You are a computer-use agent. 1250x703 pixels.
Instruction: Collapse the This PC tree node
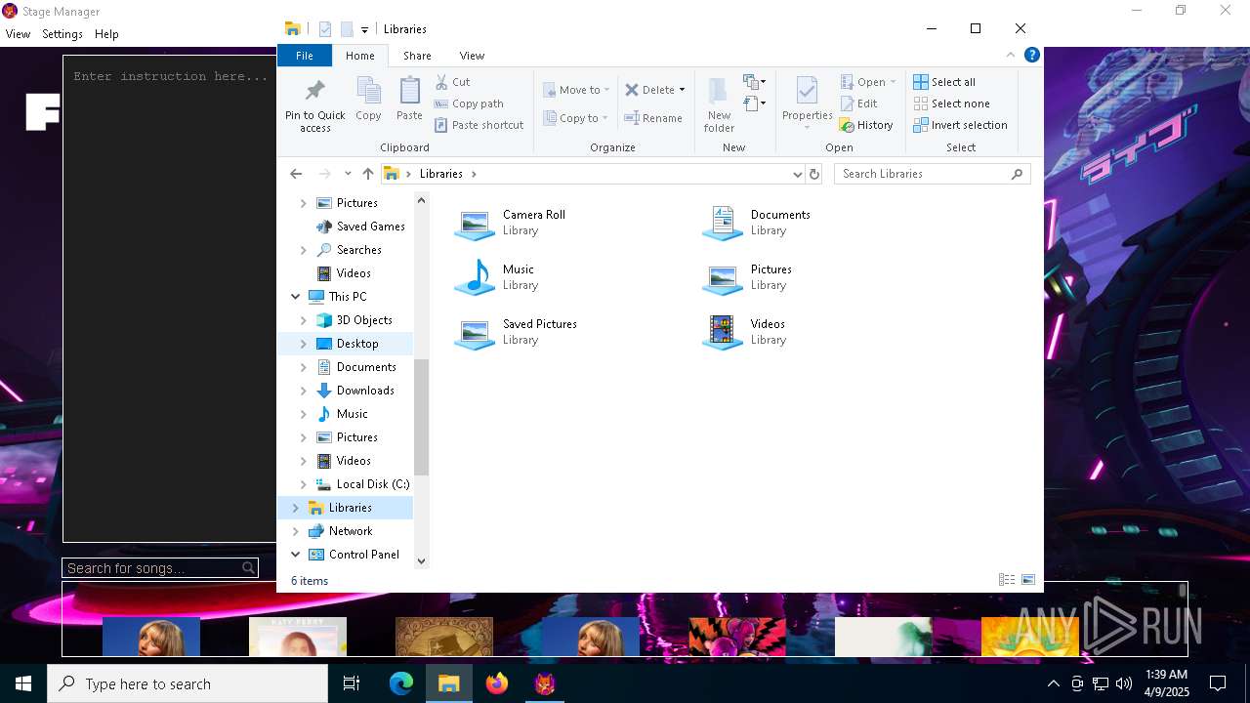(x=296, y=297)
